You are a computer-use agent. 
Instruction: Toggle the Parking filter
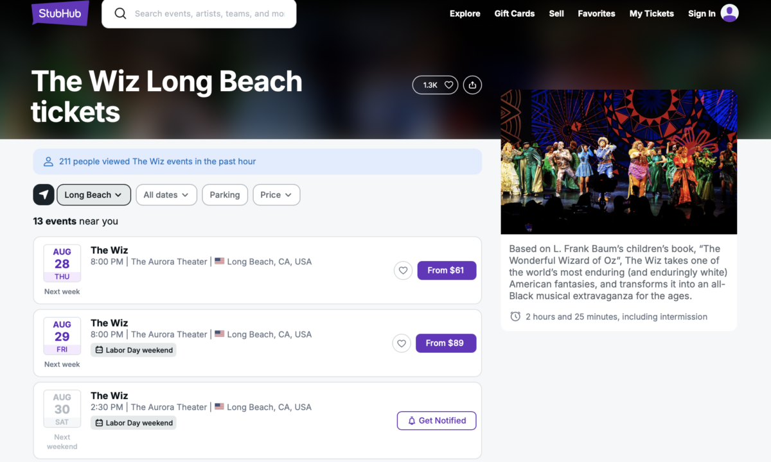click(225, 195)
